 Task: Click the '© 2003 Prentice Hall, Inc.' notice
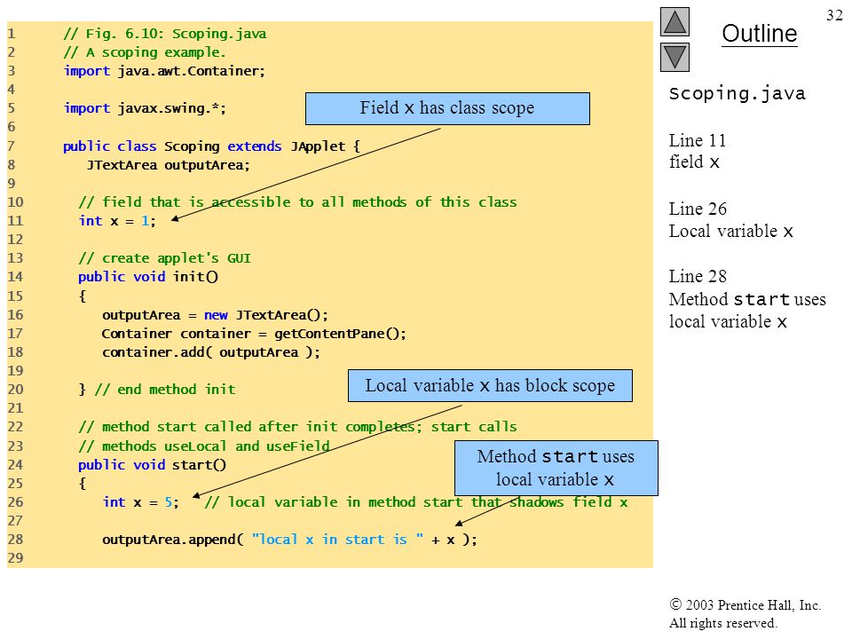tap(745, 605)
